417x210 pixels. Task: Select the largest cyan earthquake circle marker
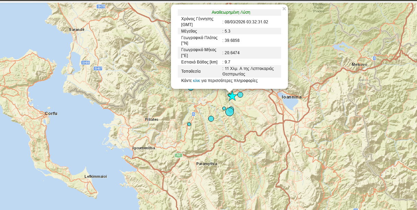click(x=230, y=112)
